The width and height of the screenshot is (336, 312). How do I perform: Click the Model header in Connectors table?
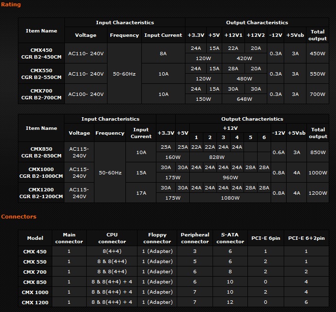[35, 238]
